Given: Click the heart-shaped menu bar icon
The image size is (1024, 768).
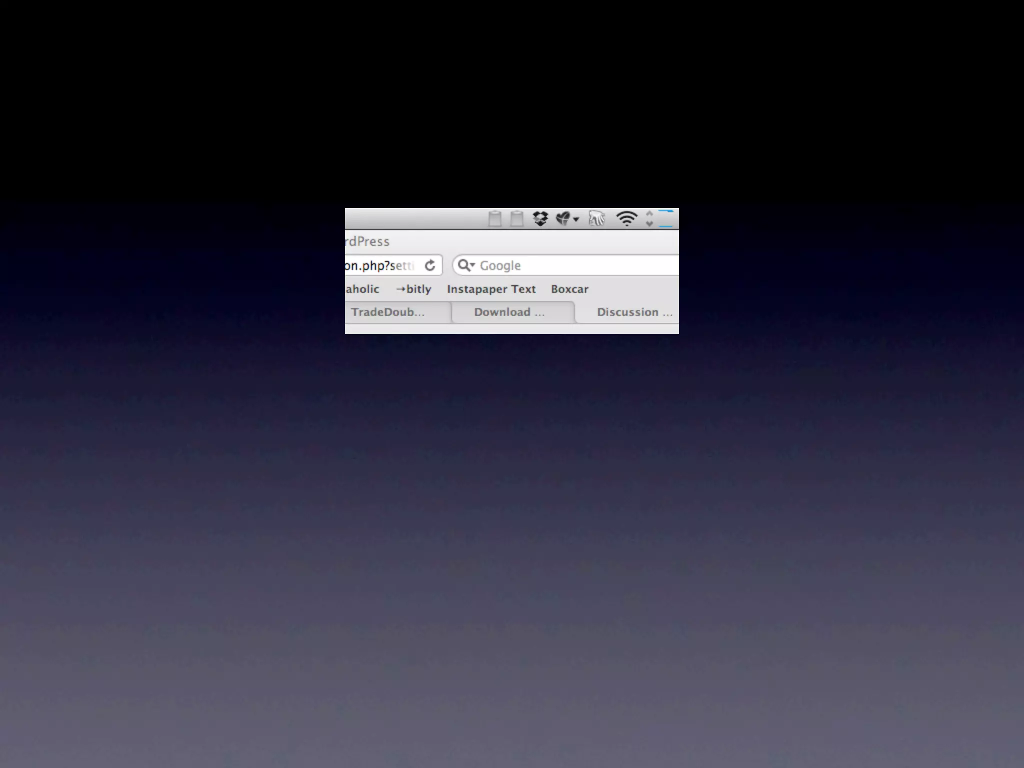Looking at the screenshot, I should (x=563, y=218).
